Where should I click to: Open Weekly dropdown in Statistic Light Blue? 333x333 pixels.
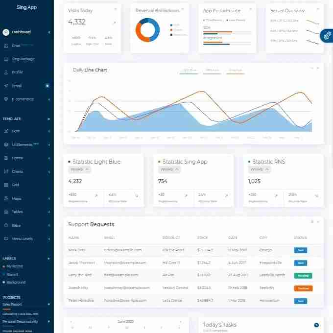(80, 169)
